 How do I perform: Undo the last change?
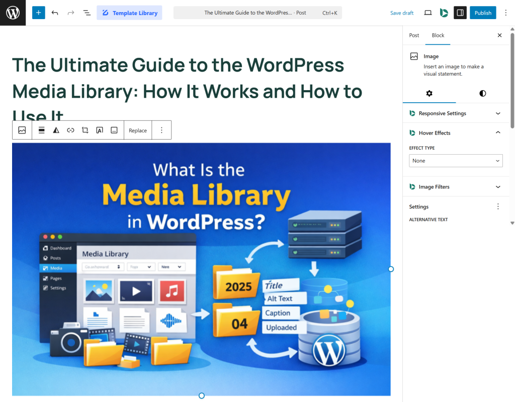click(55, 13)
